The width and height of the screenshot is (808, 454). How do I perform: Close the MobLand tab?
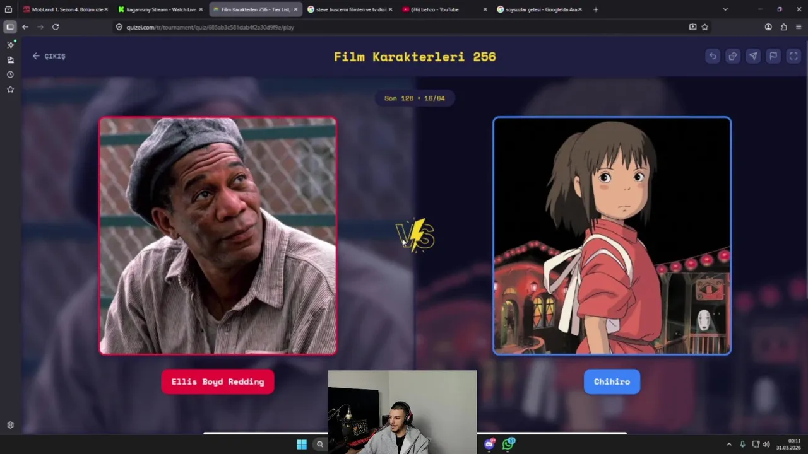106,9
